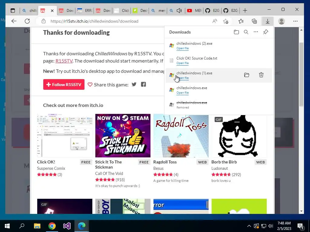Viewport: 310px width, 232px height.
Task: Share on Twitter icon
Action: tap(134, 85)
